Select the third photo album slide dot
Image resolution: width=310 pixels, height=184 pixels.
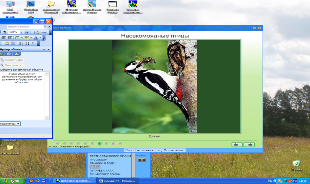72,143
